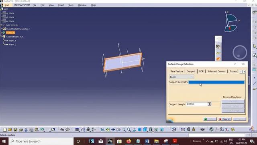Switch to the Process tab

coord(233,71)
